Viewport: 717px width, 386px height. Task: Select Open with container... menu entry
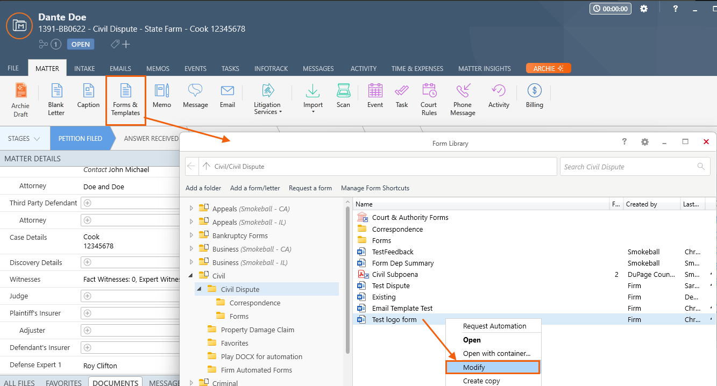(x=497, y=353)
